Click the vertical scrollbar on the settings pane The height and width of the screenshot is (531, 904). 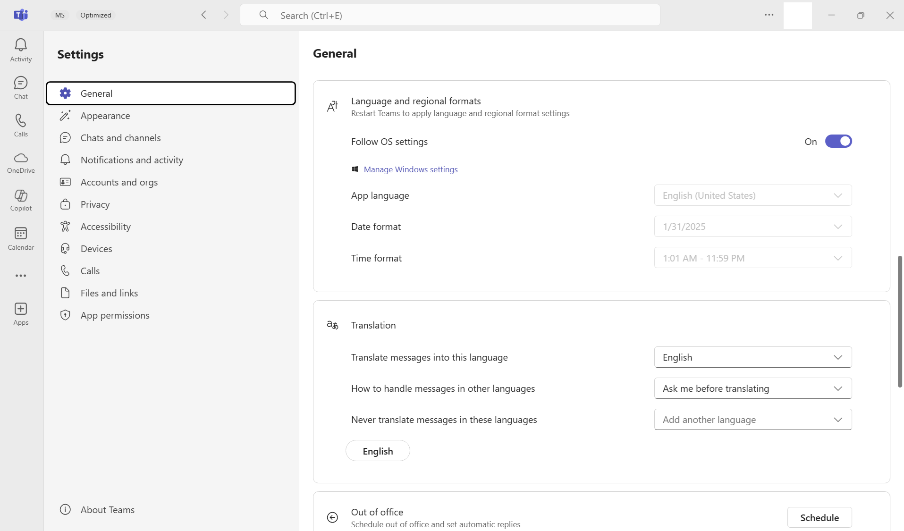[900, 321]
